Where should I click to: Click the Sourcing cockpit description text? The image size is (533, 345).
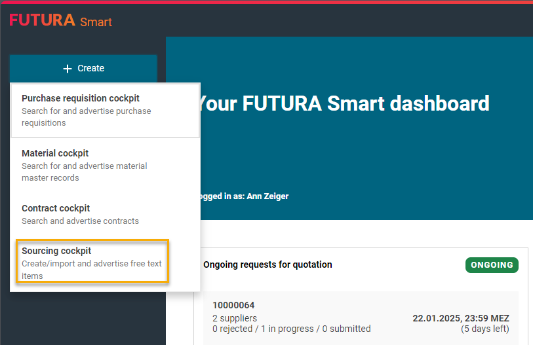pyautogui.click(x=91, y=269)
